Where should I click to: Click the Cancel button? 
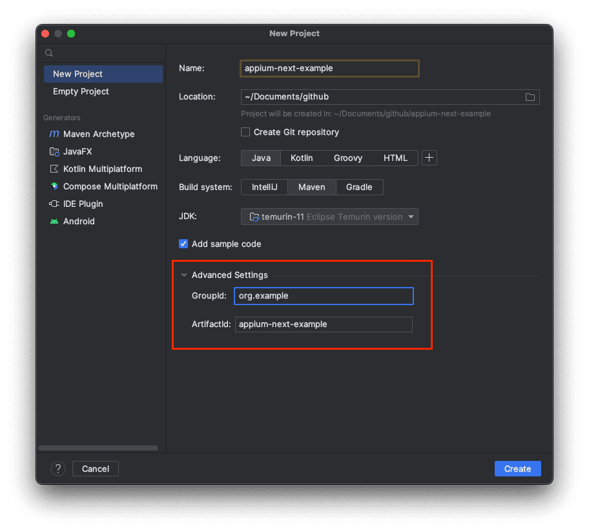pos(96,469)
